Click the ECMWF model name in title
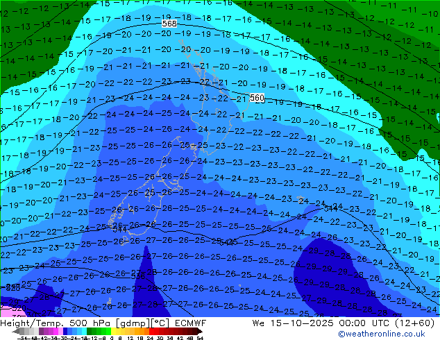440x340 pixels. (191, 323)
